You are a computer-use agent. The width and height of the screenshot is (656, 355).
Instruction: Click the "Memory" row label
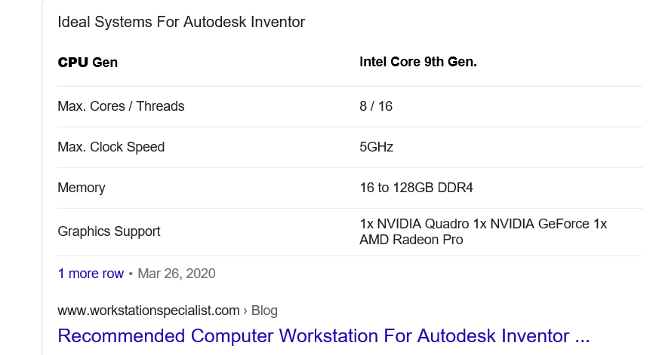(x=82, y=188)
